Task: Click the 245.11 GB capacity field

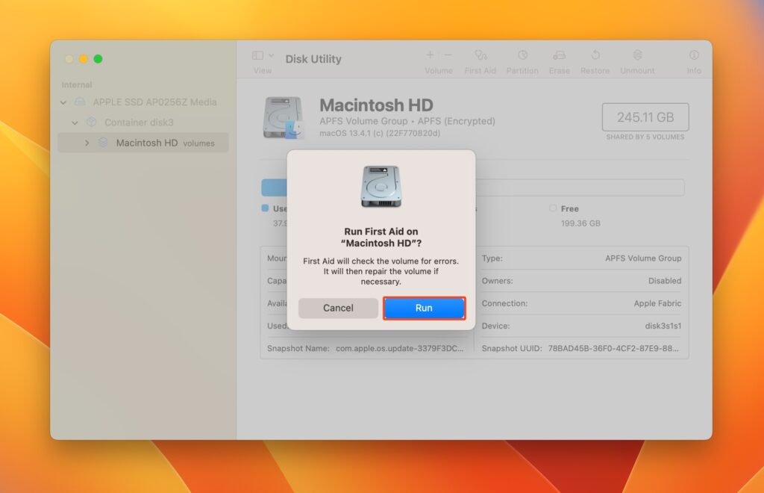Action: (x=645, y=117)
